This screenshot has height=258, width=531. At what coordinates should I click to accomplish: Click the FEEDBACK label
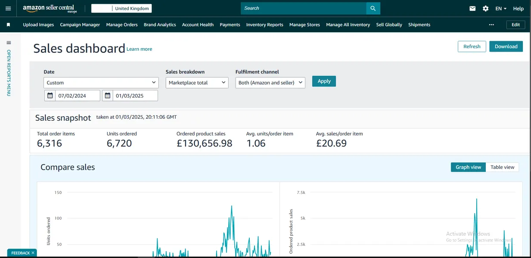coord(20,253)
